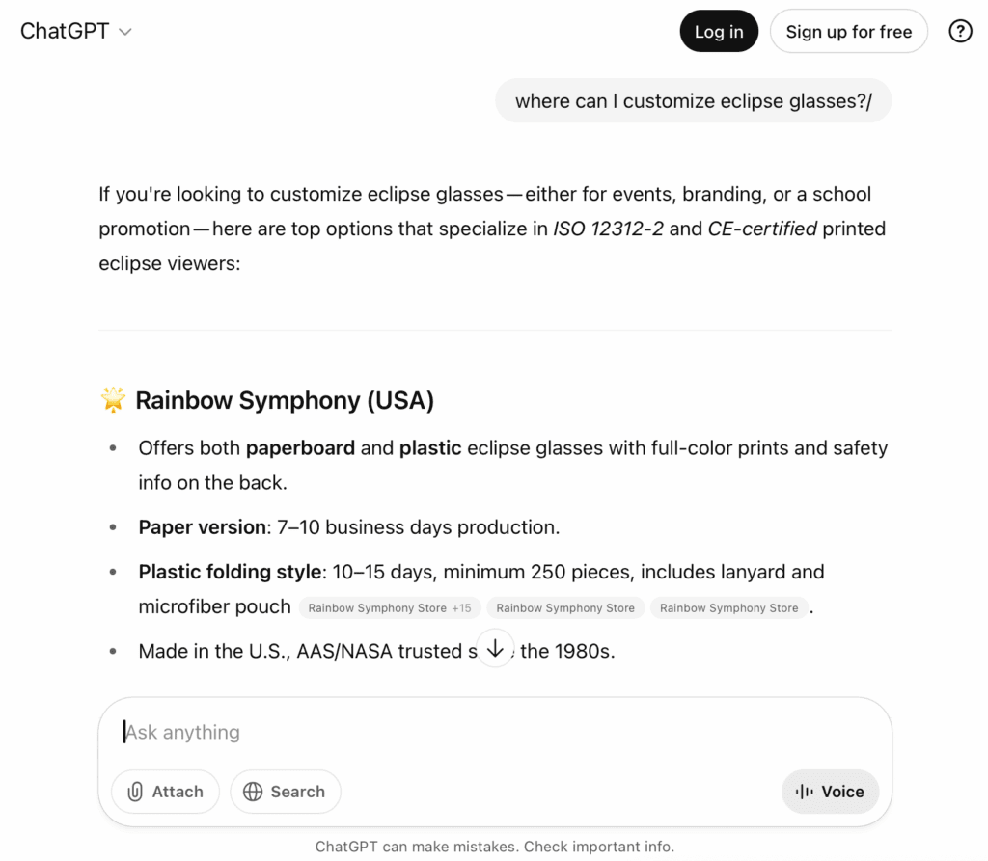Open help via the question mark icon
The height and width of the screenshot is (861, 988).
click(960, 31)
